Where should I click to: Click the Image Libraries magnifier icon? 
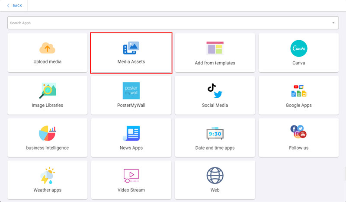47,90
